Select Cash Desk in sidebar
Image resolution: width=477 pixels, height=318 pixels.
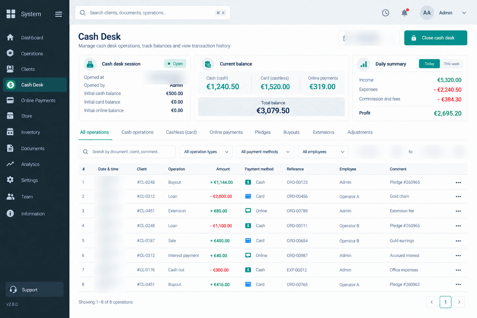pos(35,85)
